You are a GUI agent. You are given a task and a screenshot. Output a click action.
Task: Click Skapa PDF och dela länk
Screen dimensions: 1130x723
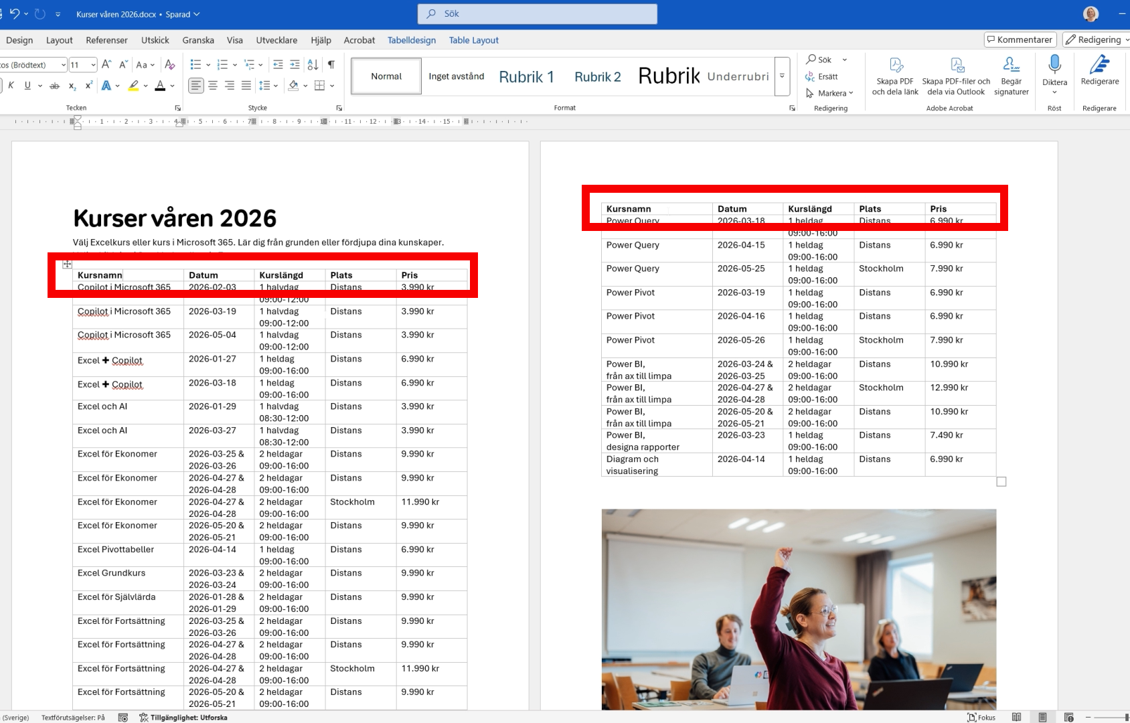click(x=895, y=76)
